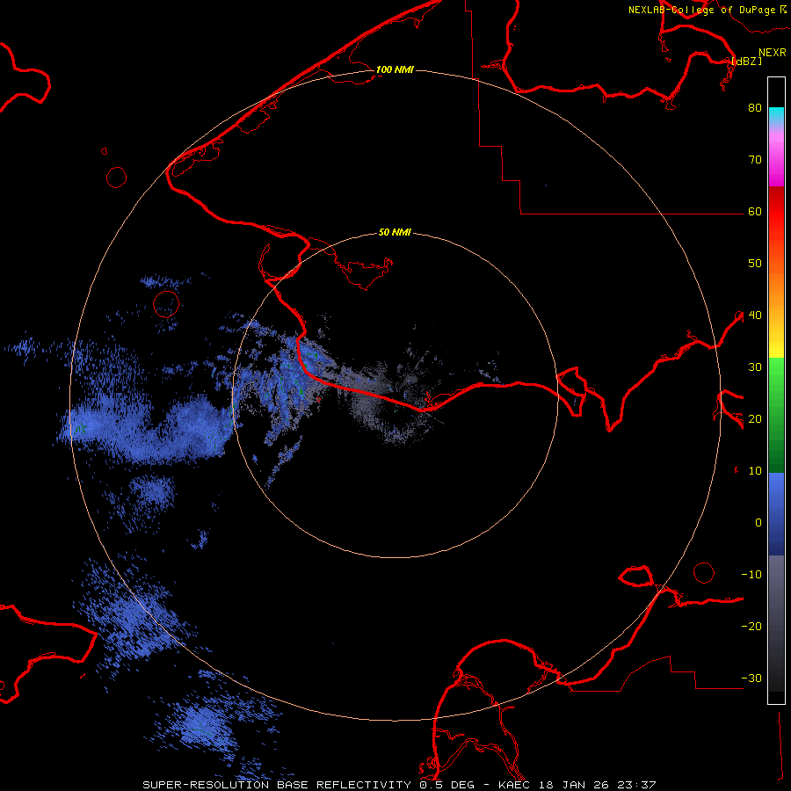
Task: Click the -10 value on the dBZ scale
Action: pos(751,574)
